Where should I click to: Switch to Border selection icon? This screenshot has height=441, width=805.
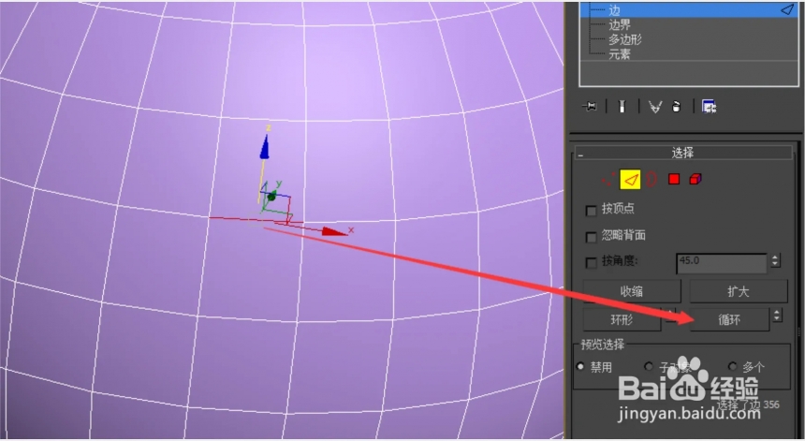(x=651, y=179)
